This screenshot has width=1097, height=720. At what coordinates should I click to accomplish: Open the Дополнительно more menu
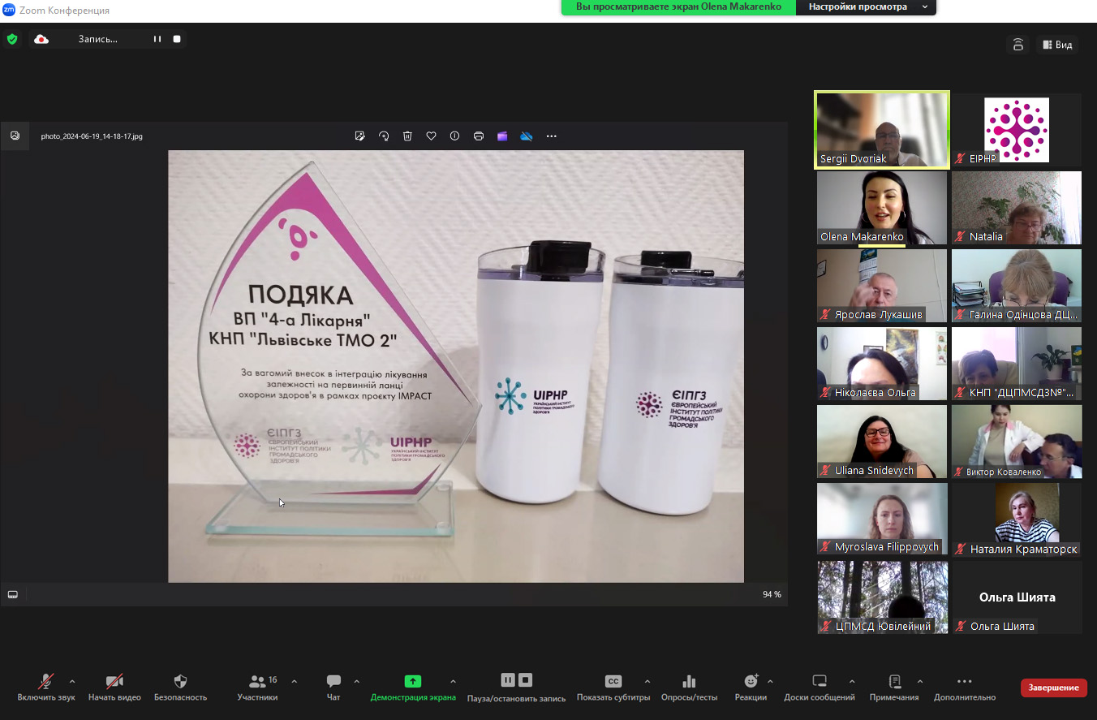click(x=964, y=688)
